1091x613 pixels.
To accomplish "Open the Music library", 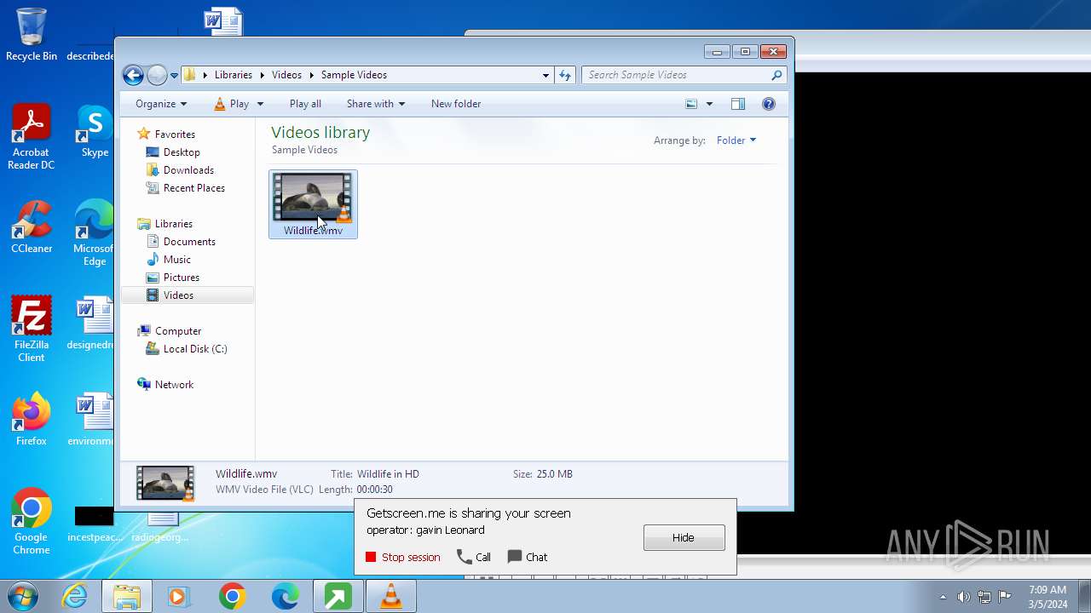I will click(177, 260).
